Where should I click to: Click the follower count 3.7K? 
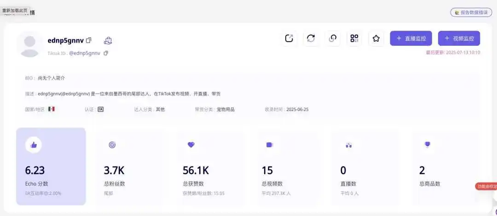point(114,171)
